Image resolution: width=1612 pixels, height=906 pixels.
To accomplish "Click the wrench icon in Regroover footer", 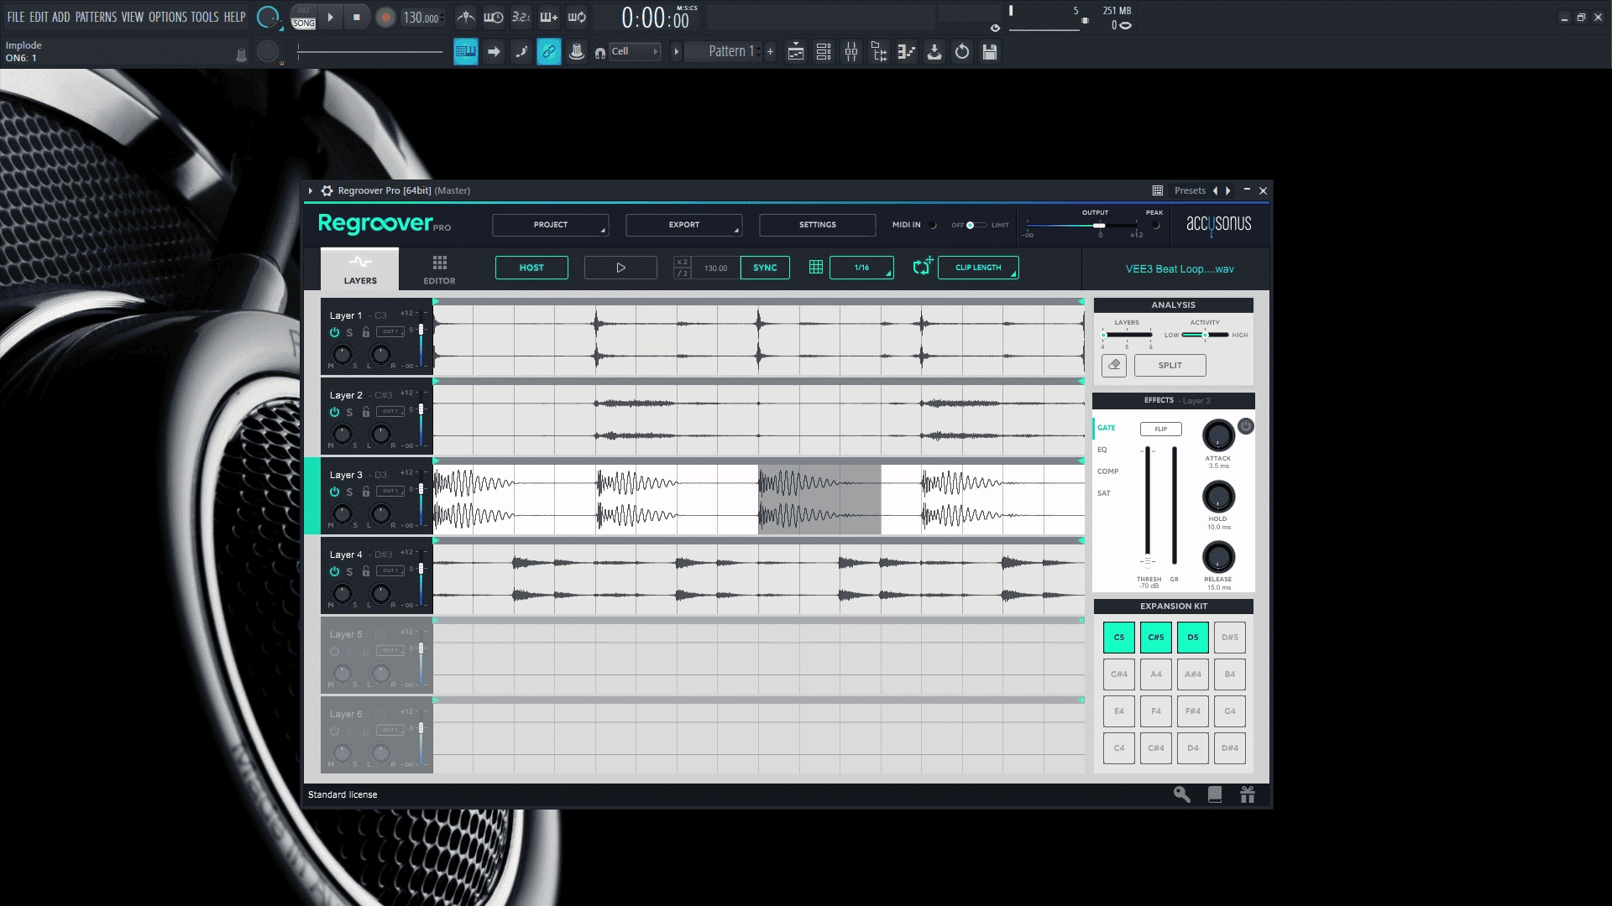I will click(1182, 794).
